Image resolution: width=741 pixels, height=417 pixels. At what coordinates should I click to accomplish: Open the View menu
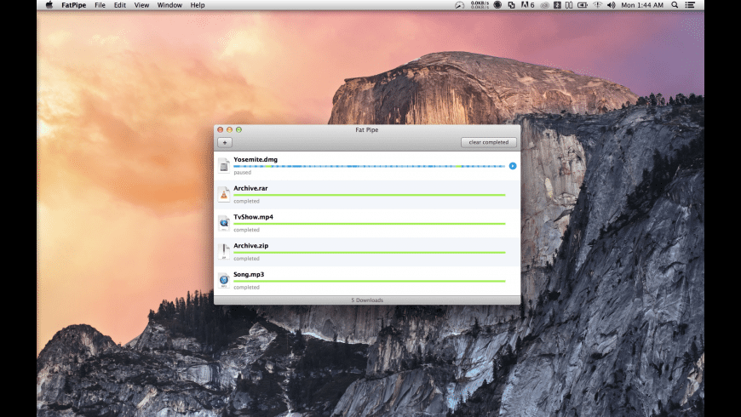[141, 5]
